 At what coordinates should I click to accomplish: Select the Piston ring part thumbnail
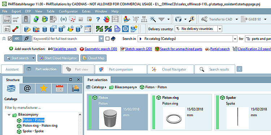[x=174, y=118]
